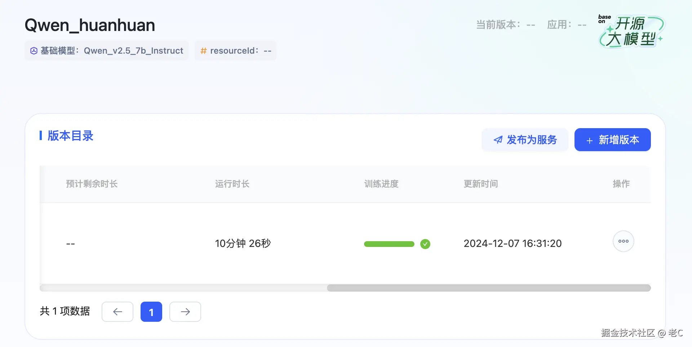This screenshot has height=347, width=692.
Task: Click the hash icon next to resourceId
Action: pos(203,51)
